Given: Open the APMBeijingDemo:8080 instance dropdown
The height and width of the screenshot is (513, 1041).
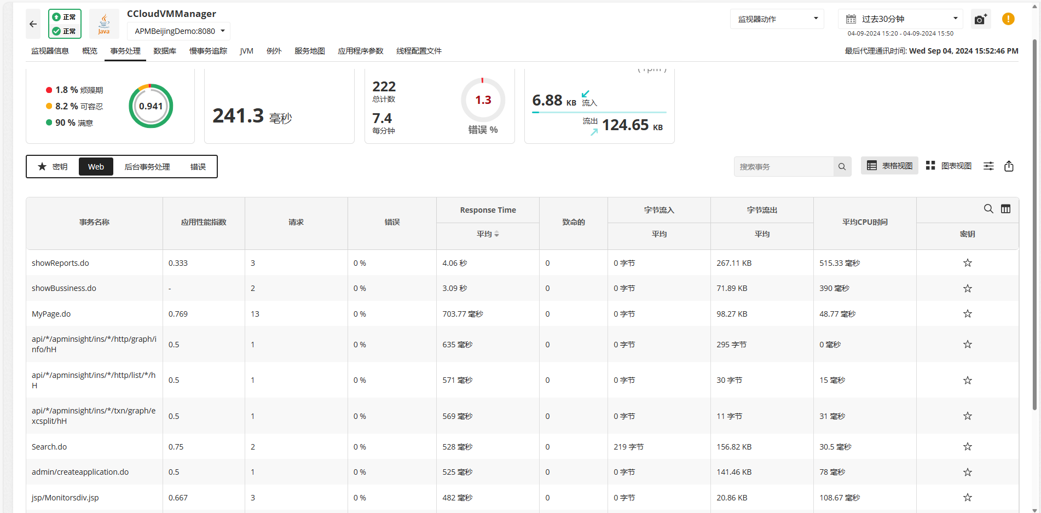Looking at the screenshot, I should pos(179,31).
